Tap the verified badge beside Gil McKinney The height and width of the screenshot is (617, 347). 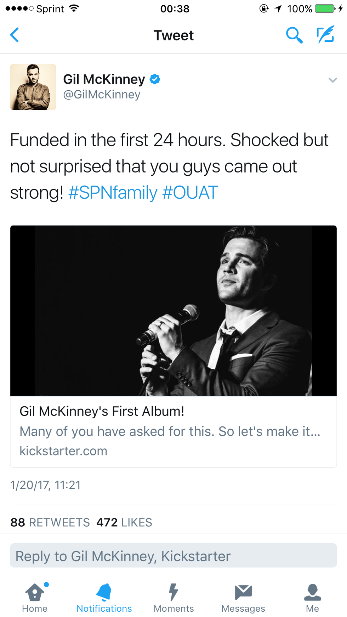click(155, 79)
